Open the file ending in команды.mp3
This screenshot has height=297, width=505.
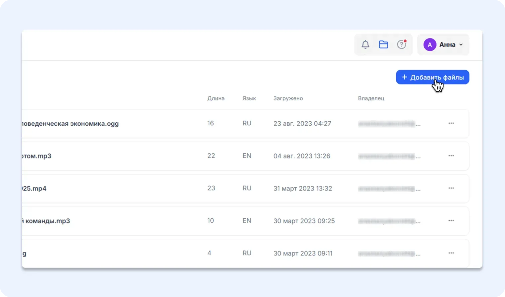coord(46,221)
